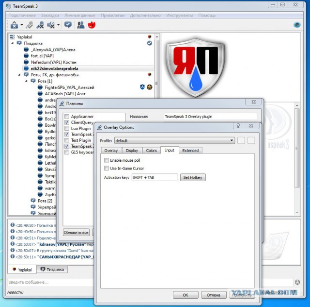Click the TeamSpeak eye icon at toolbar right
The height and width of the screenshot is (307, 310).
(x=297, y=25)
